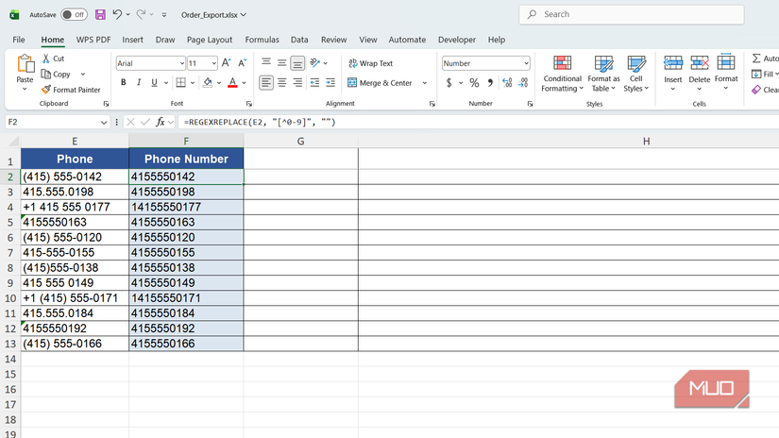Image resolution: width=779 pixels, height=438 pixels.
Task: Apply a Borders grid to cells
Action: pos(181,82)
